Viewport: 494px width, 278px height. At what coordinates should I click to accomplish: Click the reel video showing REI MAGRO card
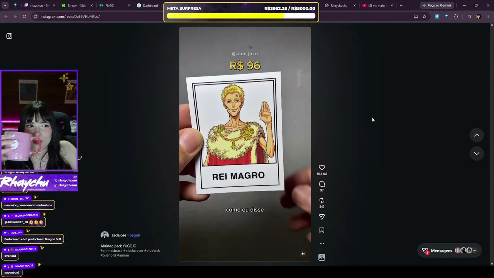245,144
